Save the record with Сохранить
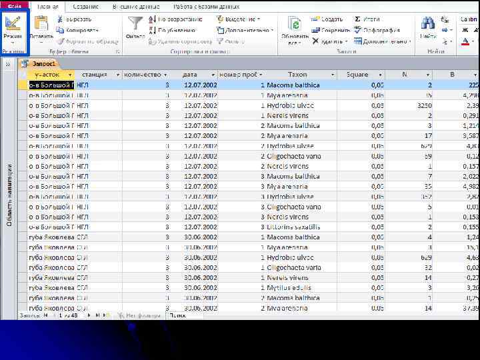The width and height of the screenshot is (480, 360). 331,30
